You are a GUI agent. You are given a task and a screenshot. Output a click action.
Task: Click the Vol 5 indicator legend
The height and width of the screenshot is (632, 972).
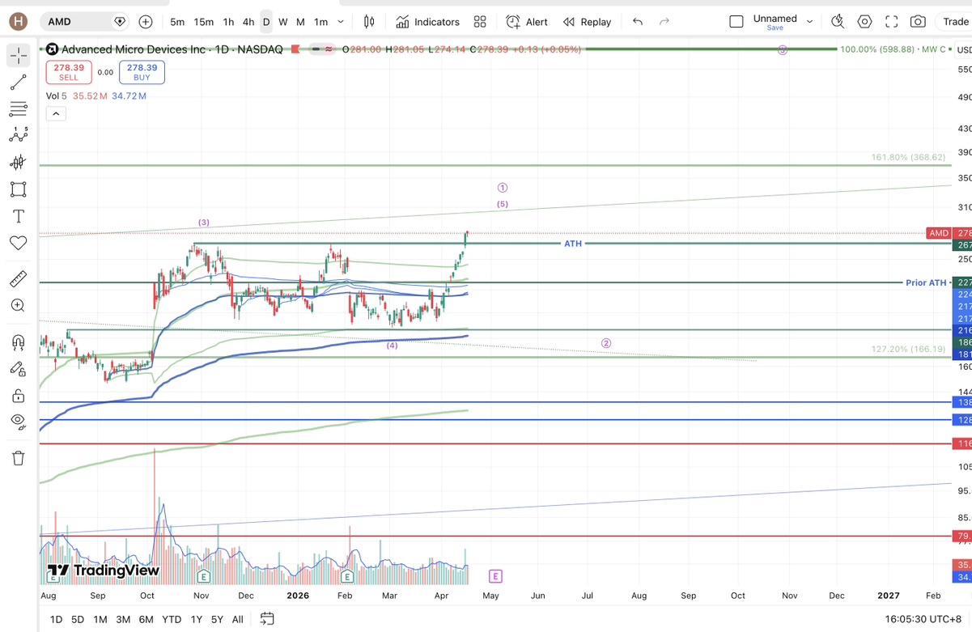(x=56, y=95)
